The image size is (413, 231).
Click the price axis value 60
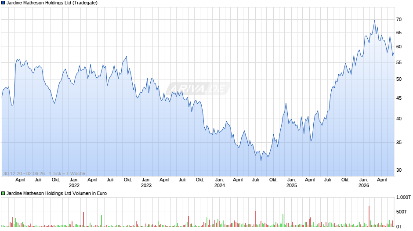399,47
